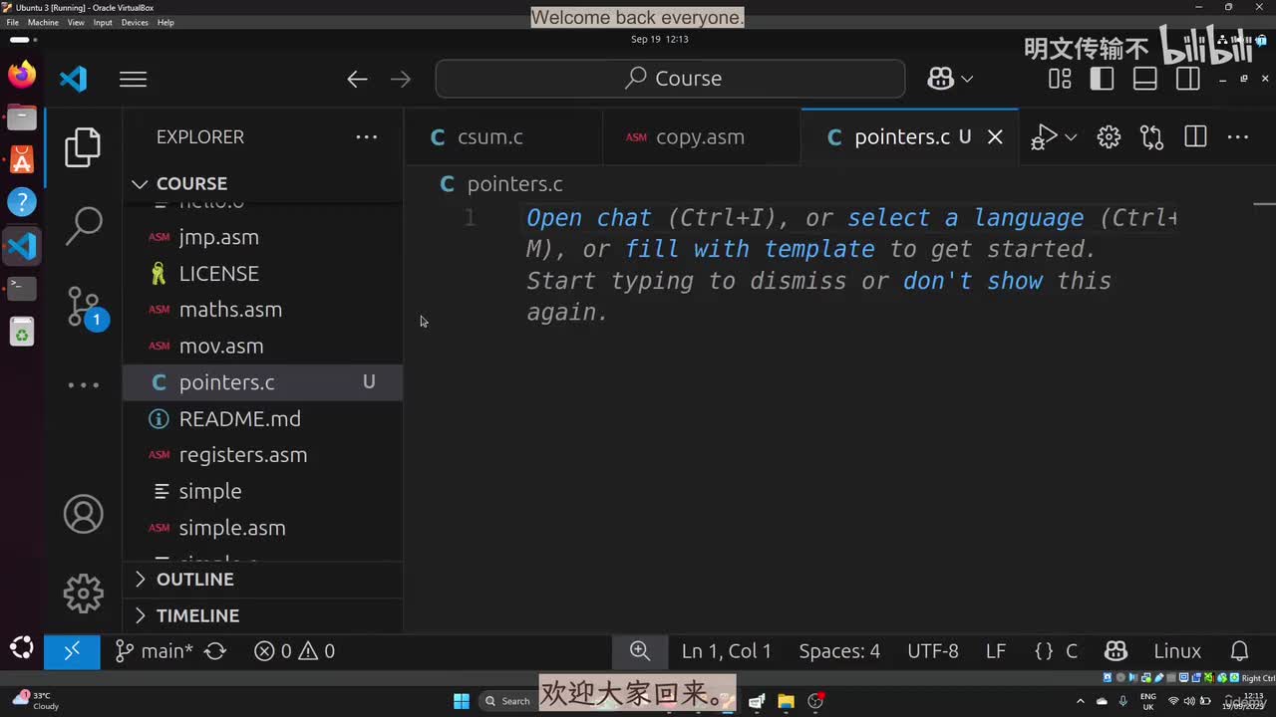Launch Firefox from the Ubuntu dock
Image resolution: width=1276 pixels, height=717 pixels.
(x=22, y=76)
